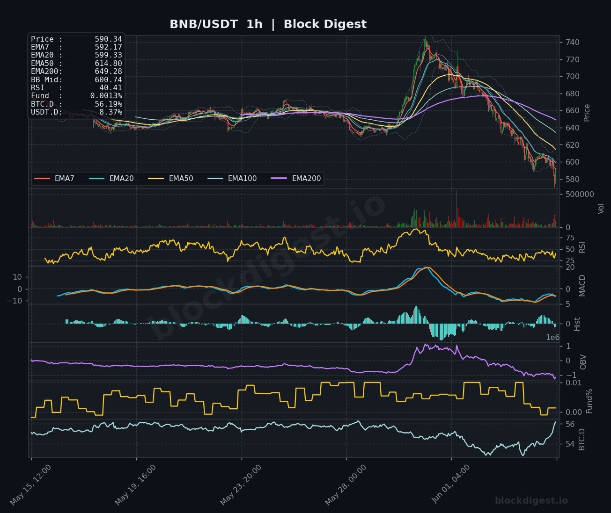Click the 'OBV' axis label

pos(583,362)
